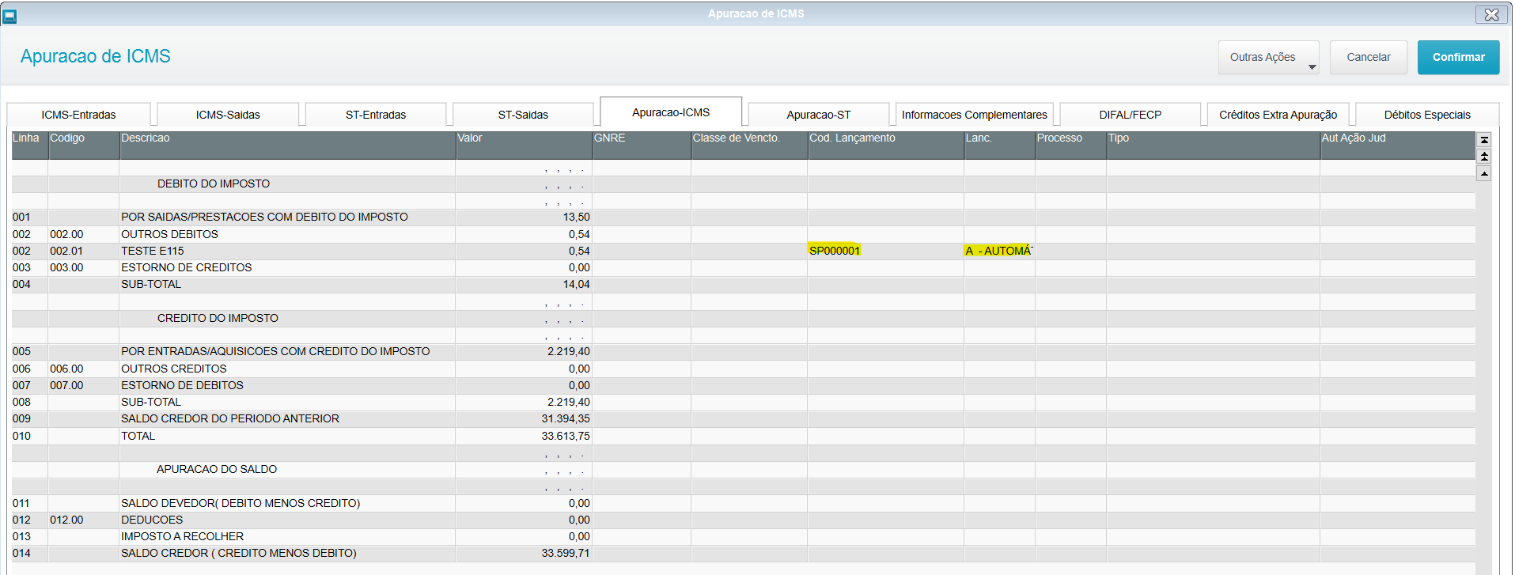Select the DEBITO DO IMPOSTO section row
Image resolution: width=1515 pixels, height=575 pixels.
pos(743,183)
